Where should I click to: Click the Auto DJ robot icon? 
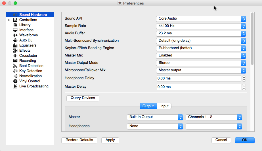15,40
